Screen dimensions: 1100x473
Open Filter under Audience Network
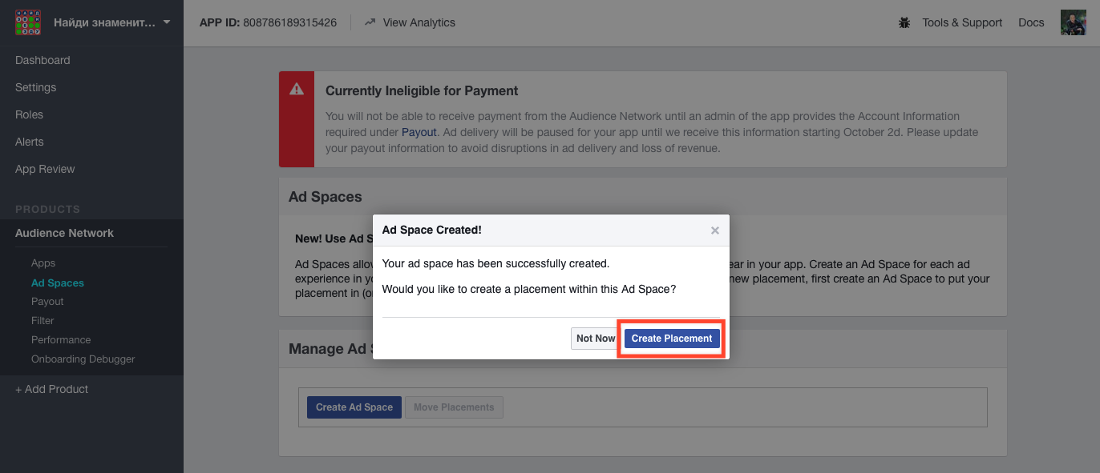[x=42, y=321]
